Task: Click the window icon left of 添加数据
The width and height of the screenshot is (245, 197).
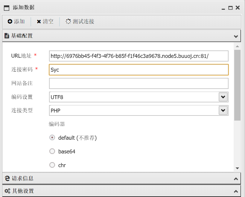Action: [7, 8]
